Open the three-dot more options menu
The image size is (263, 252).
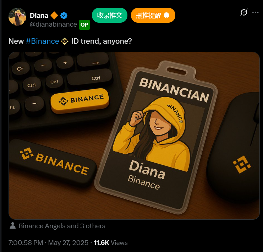tap(255, 12)
